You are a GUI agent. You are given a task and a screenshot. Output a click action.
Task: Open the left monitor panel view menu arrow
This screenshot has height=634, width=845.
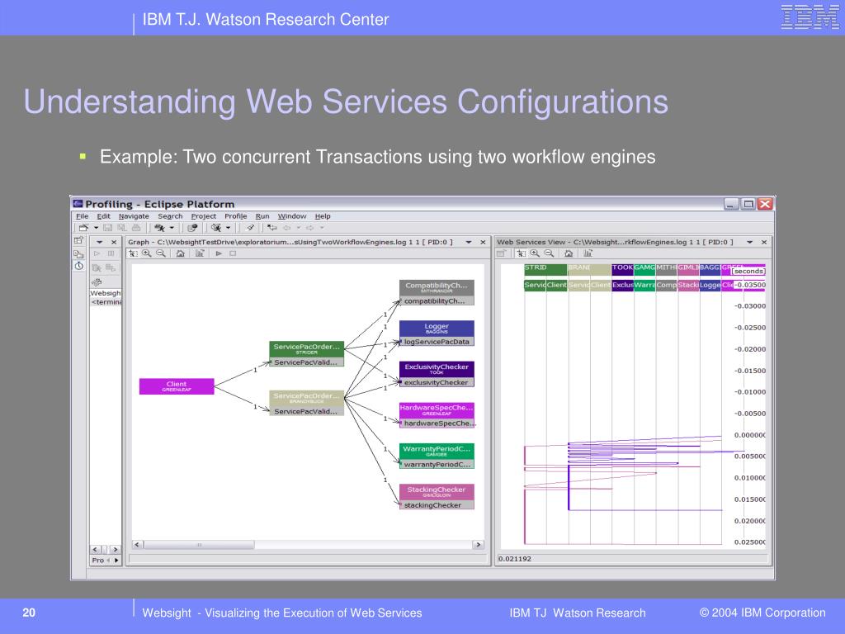[100, 242]
